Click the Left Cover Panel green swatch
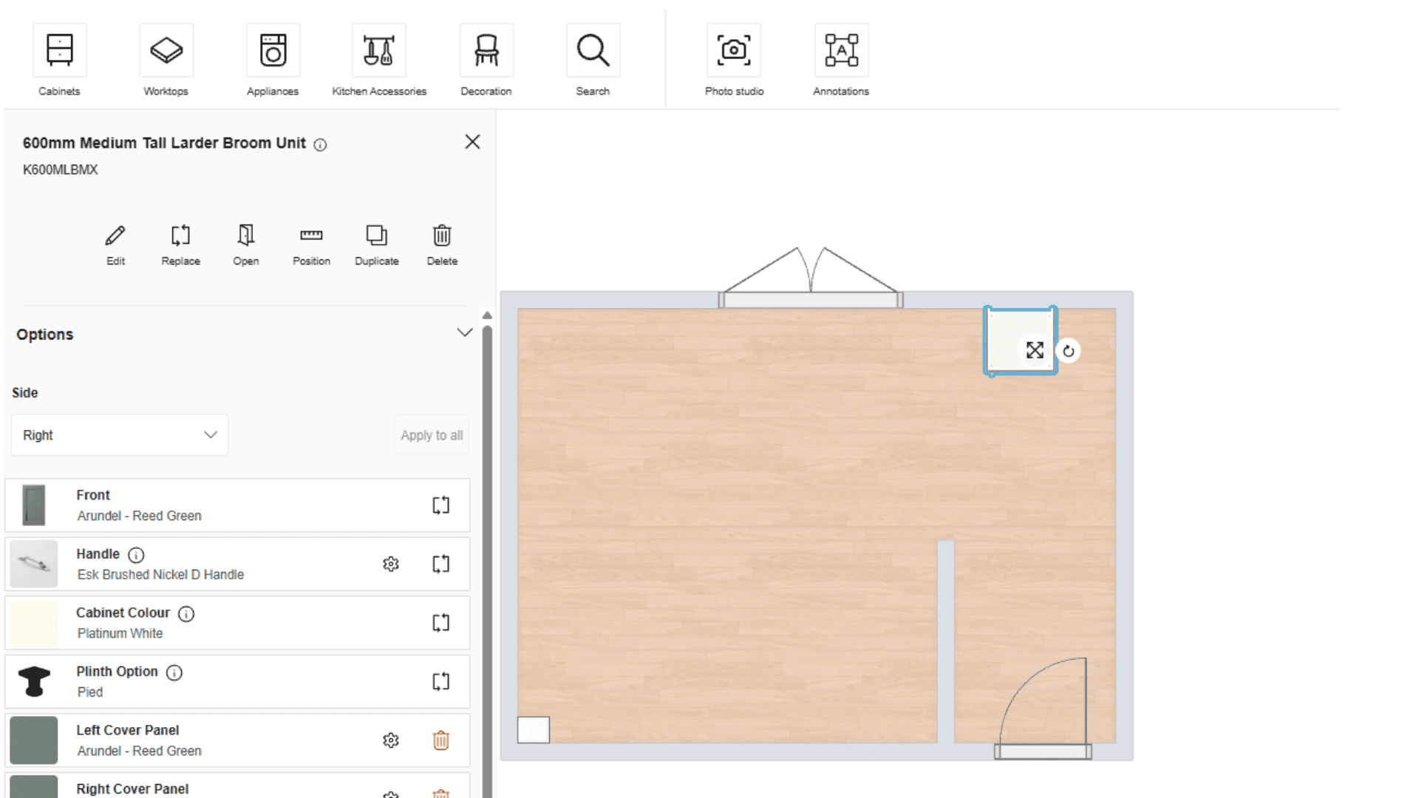This screenshot has width=1419, height=798. click(x=34, y=740)
